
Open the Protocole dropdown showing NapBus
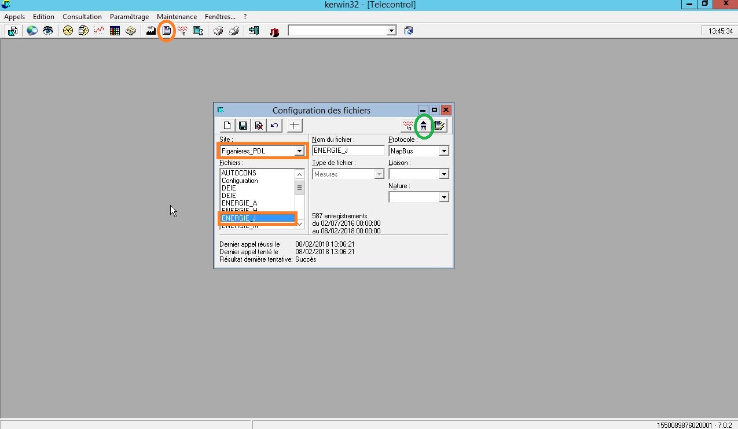click(444, 151)
